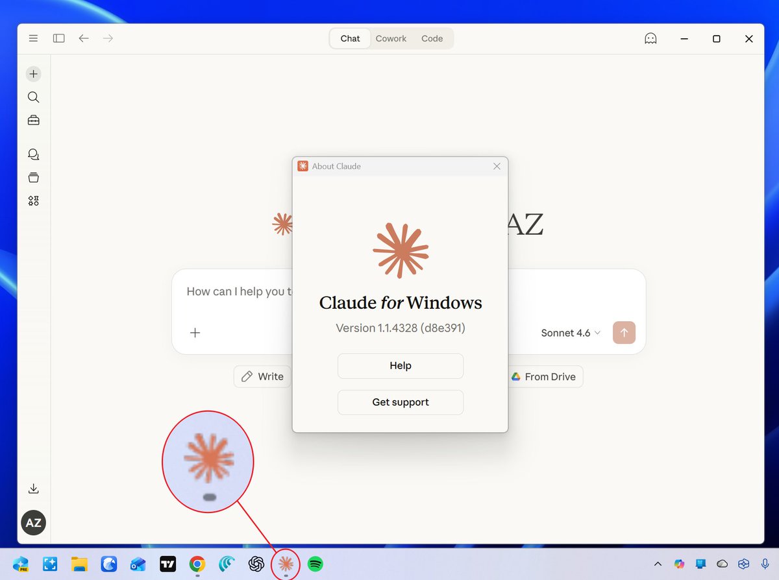Screen dimensions: 779x580
Task: Open the stacked projects icon in sidebar
Action: pyautogui.click(x=34, y=177)
